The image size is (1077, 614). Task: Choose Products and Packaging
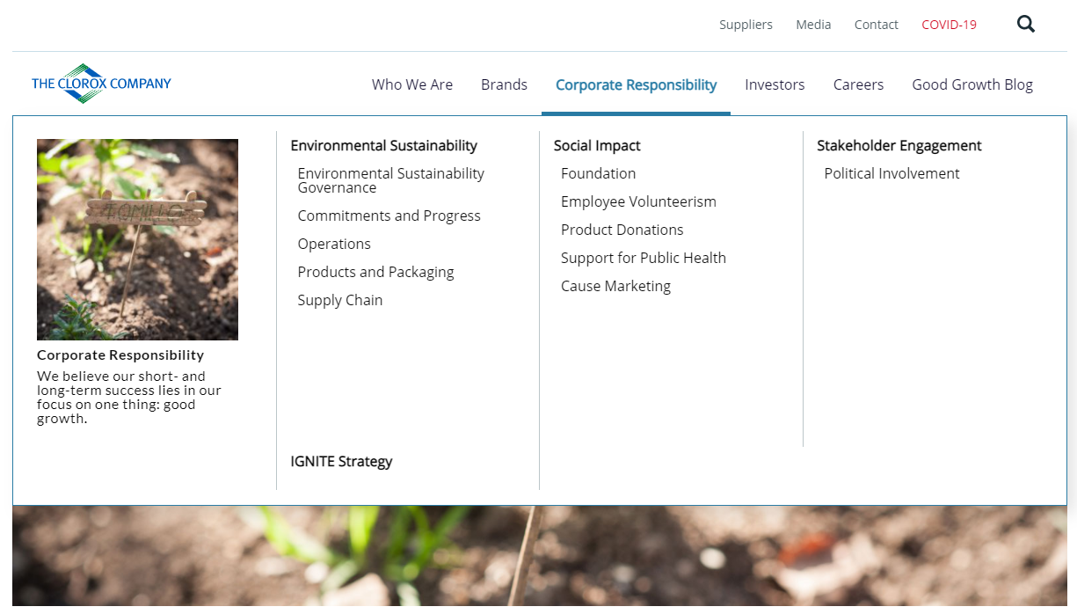[x=376, y=272]
